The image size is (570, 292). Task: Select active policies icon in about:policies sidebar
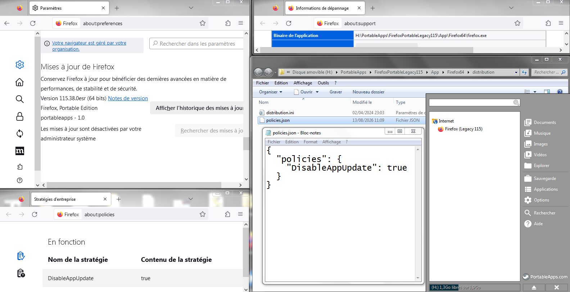point(21,256)
